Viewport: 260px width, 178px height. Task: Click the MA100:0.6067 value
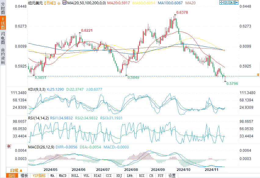click(x=170, y=3)
